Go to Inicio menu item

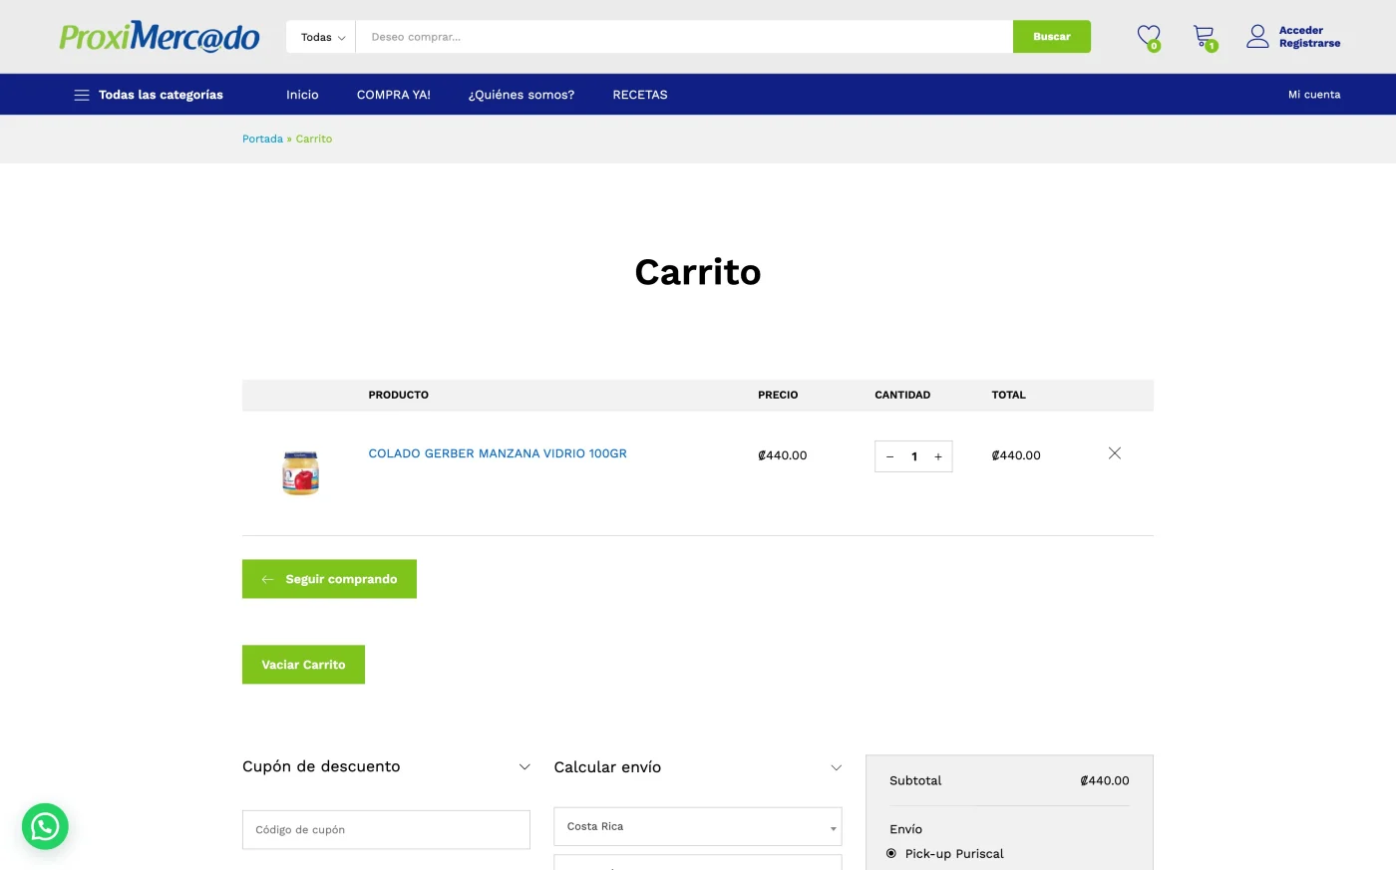(302, 95)
